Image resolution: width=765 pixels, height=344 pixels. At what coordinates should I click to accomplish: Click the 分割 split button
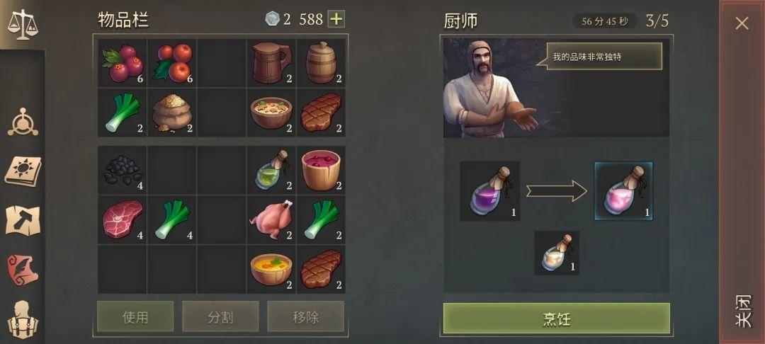(x=220, y=316)
